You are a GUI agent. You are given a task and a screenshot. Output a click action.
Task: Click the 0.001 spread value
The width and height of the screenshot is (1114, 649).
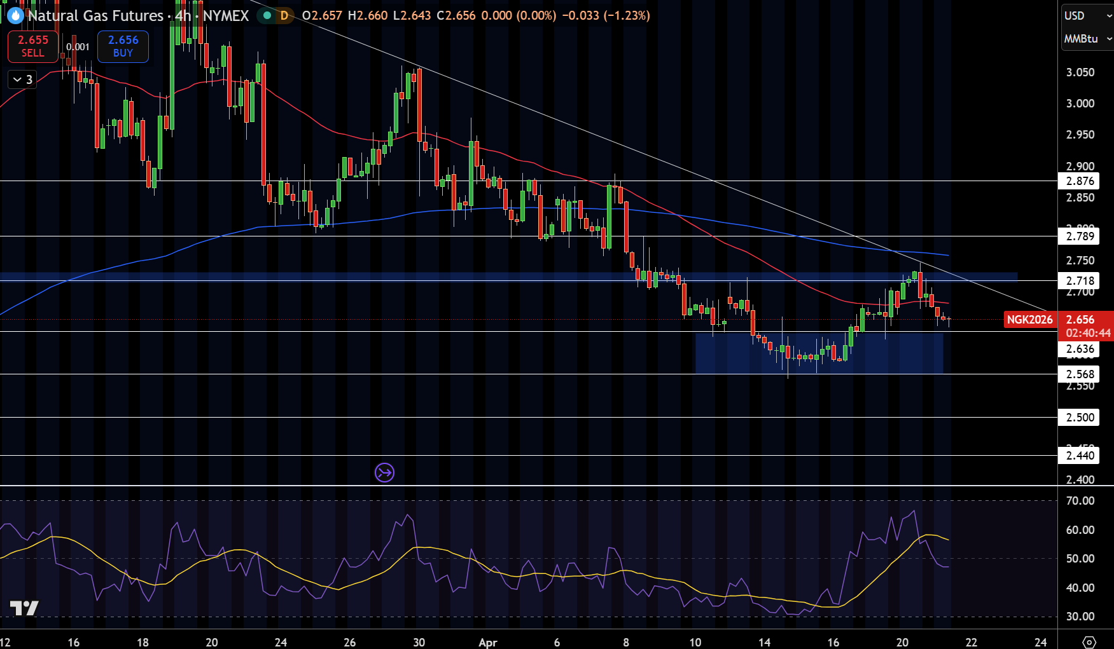78,46
